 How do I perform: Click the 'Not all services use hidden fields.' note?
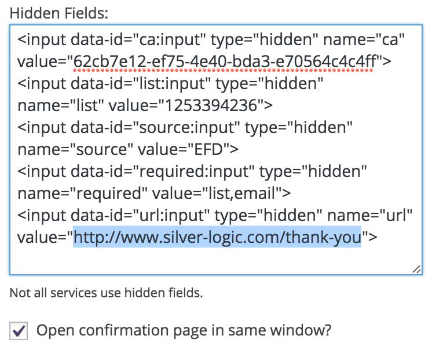[x=106, y=293]
